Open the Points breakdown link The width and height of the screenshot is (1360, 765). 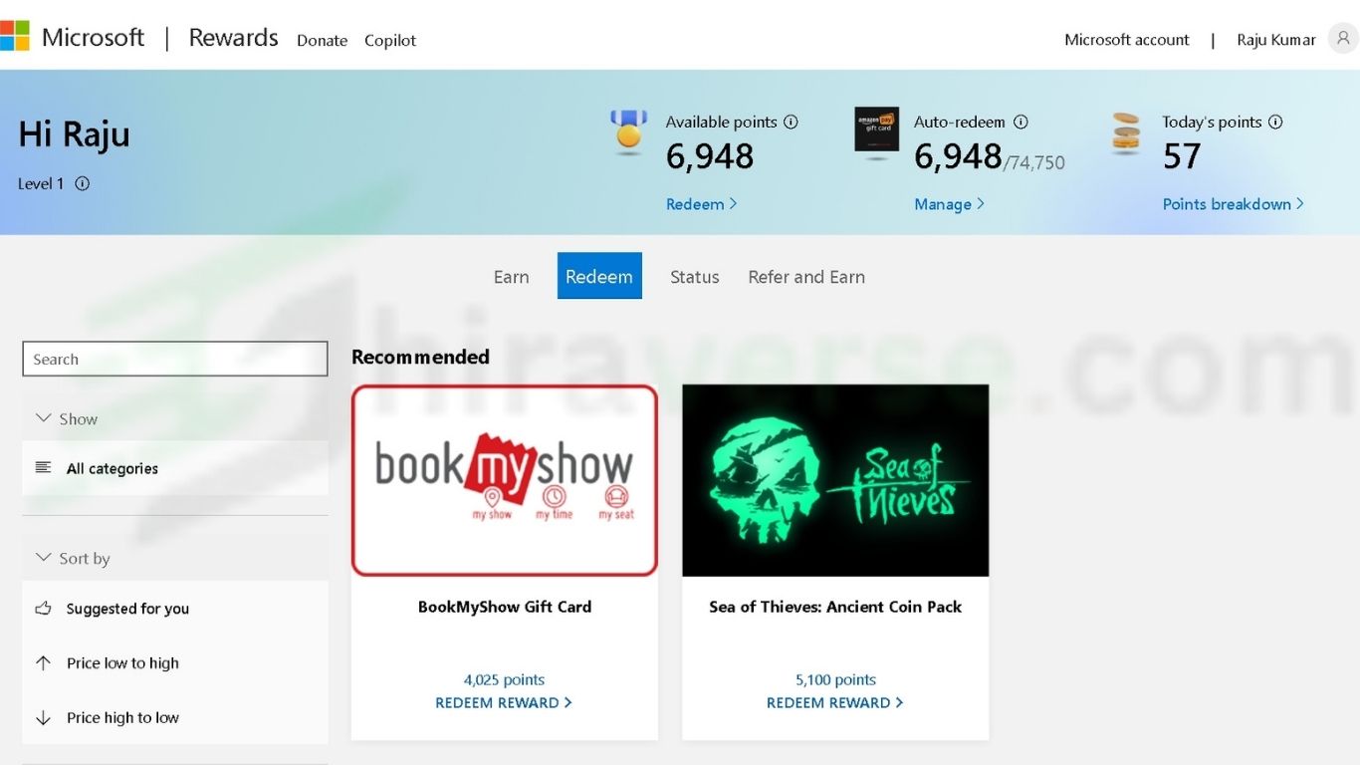[x=1234, y=204]
